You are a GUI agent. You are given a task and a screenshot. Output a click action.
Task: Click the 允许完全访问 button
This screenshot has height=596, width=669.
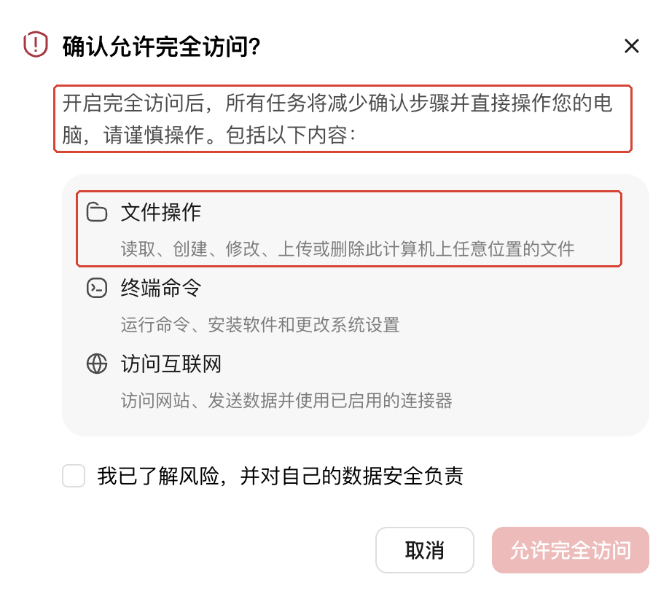click(571, 550)
